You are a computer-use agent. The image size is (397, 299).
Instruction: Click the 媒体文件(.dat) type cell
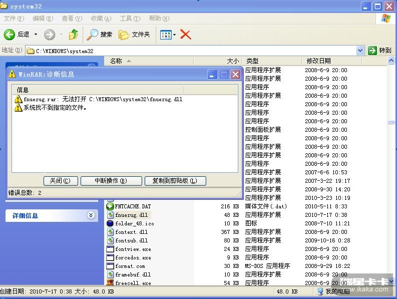266,206
